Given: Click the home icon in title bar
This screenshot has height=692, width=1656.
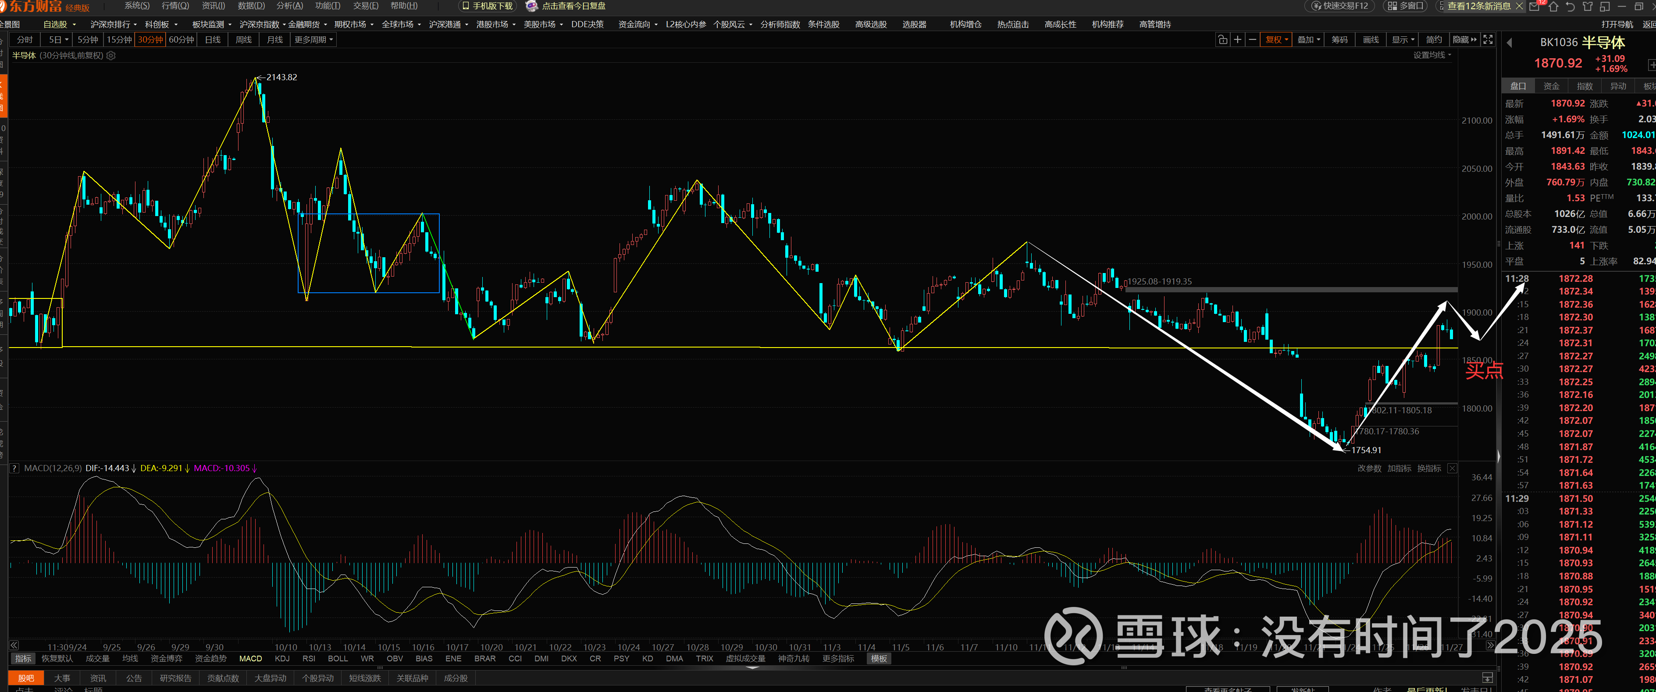Looking at the screenshot, I should pyautogui.click(x=1553, y=7).
